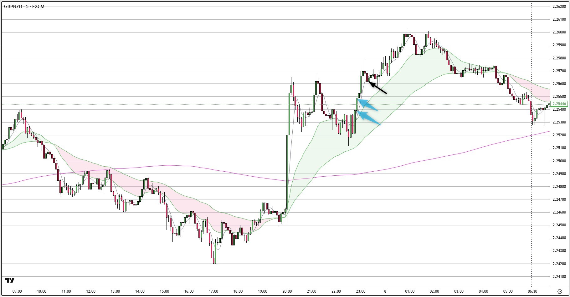This screenshot has width=570, height=297.
Task: Click the 2.24200 price axis label
Action: click(559, 264)
